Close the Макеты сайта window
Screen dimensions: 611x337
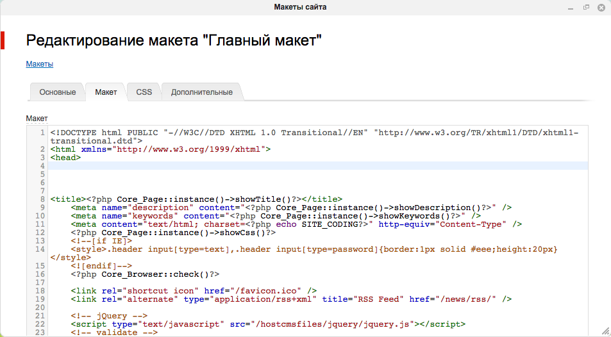click(601, 7)
